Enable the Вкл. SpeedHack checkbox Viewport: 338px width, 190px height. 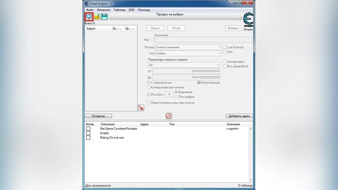point(225,66)
